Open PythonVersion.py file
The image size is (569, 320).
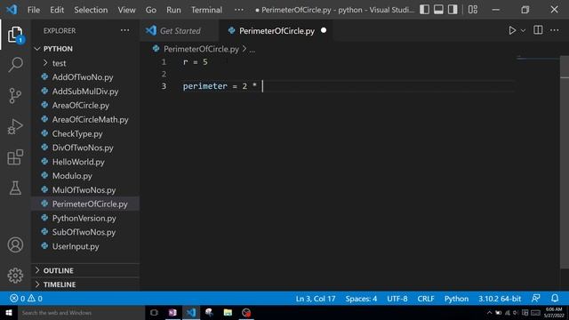(85, 218)
